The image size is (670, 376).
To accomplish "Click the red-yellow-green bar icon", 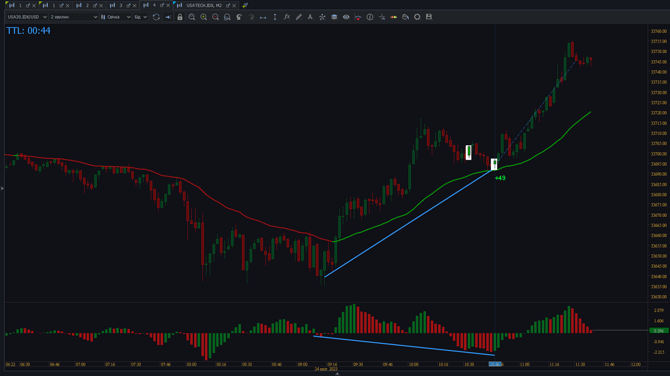I will [x=394, y=17].
